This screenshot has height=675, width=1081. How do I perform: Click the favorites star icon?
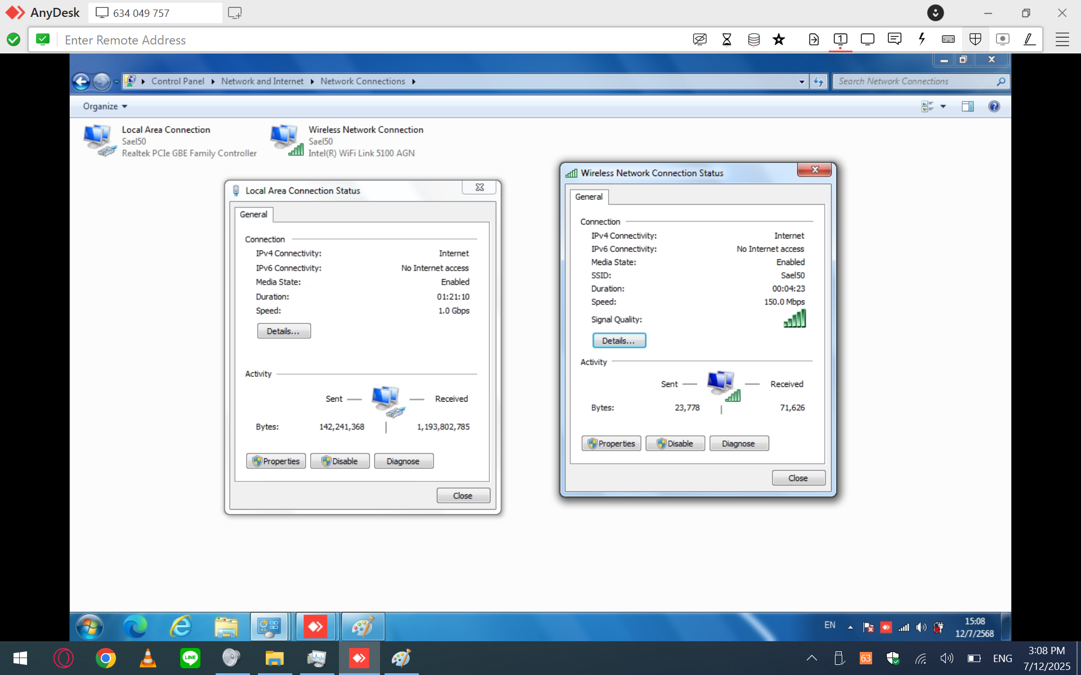pyautogui.click(x=779, y=39)
